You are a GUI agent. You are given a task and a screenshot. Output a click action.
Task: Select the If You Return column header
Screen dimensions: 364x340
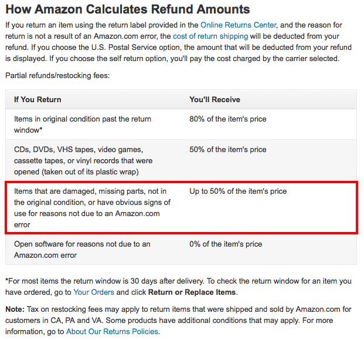point(38,100)
